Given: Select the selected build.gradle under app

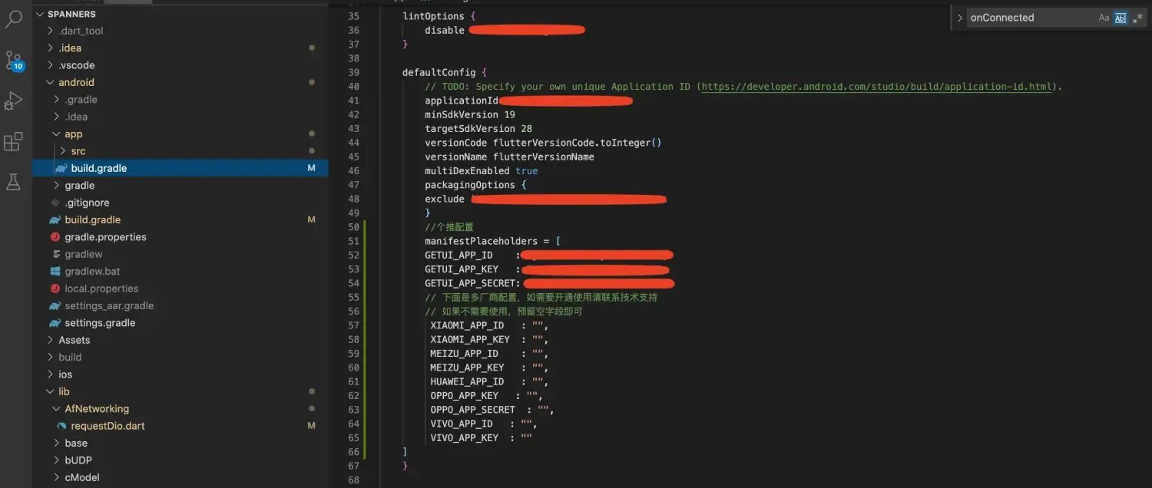Looking at the screenshot, I should (98, 168).
